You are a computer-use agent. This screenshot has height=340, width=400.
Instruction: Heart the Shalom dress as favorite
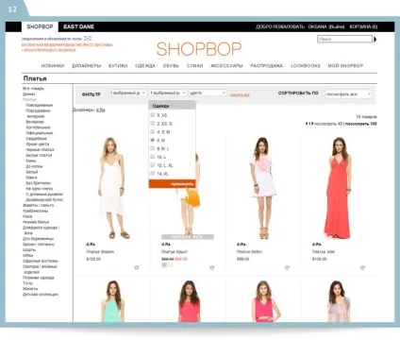(x=137, y=268)
